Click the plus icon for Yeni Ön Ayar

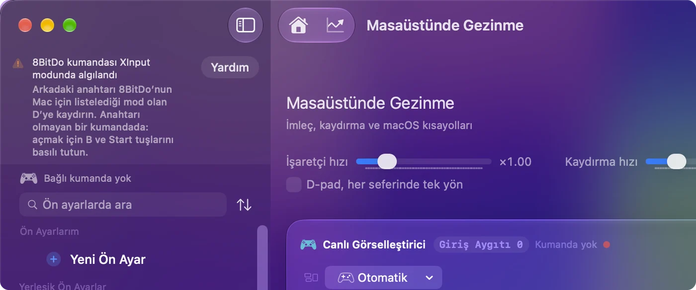tap(54, 259)
